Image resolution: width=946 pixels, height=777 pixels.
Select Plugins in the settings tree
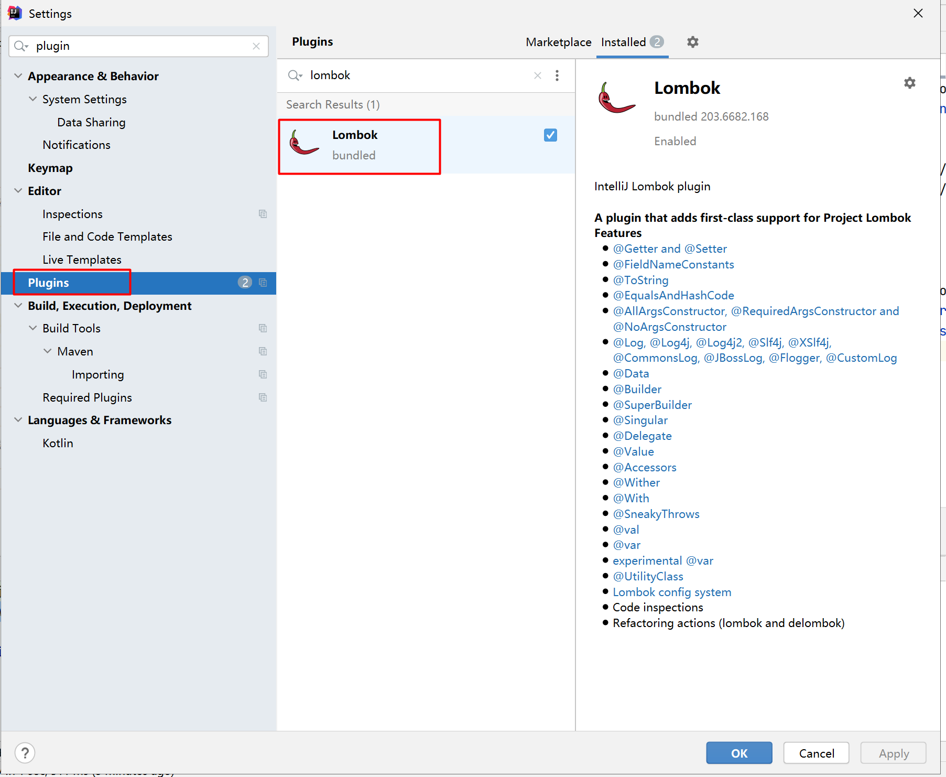[138, 283]
